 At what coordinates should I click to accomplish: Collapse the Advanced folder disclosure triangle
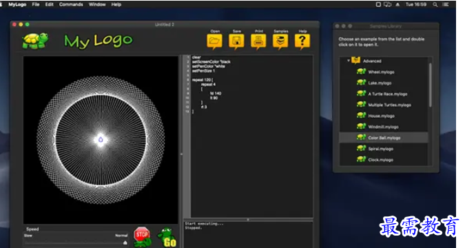pyautogui.click(x=349, y=61)
